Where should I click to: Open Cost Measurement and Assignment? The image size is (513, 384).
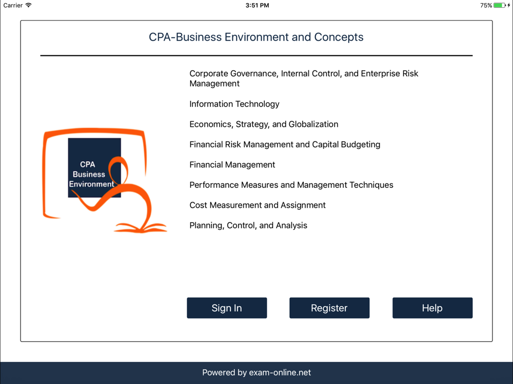click(x=258, y=205)
